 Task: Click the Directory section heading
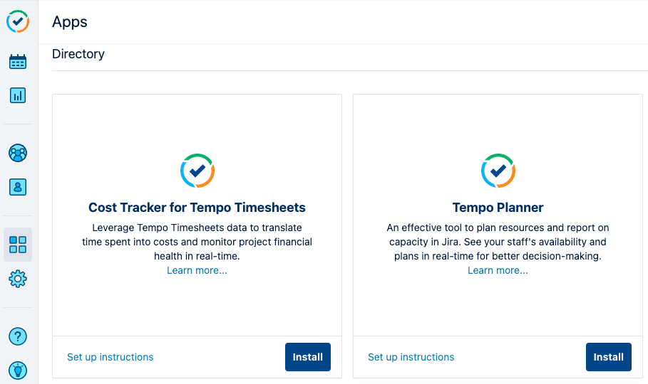(78, 54)
